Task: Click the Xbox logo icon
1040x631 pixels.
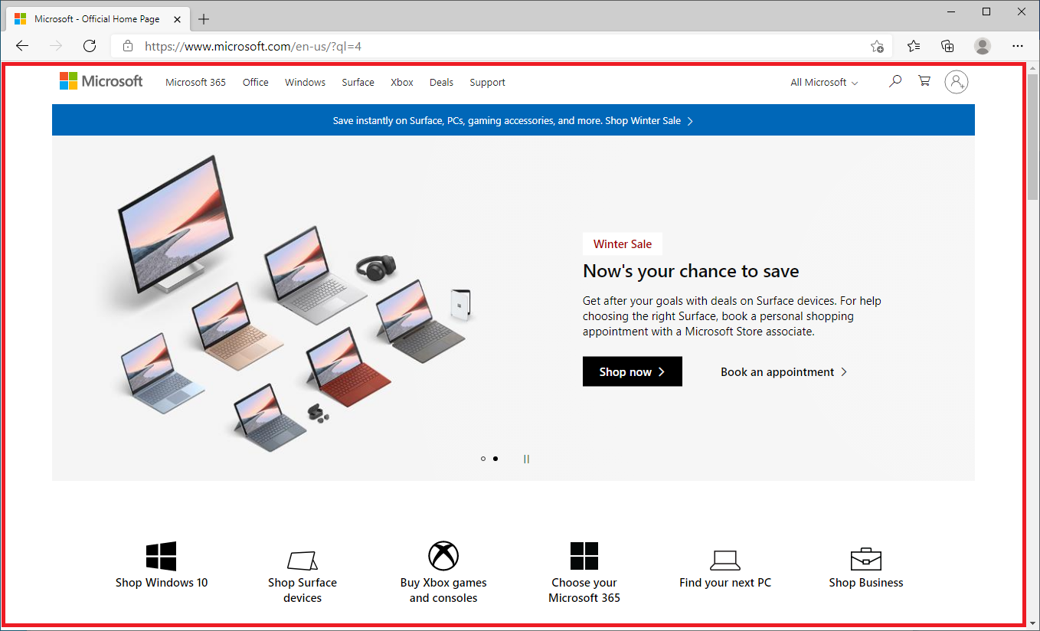Action: [443, 556]
